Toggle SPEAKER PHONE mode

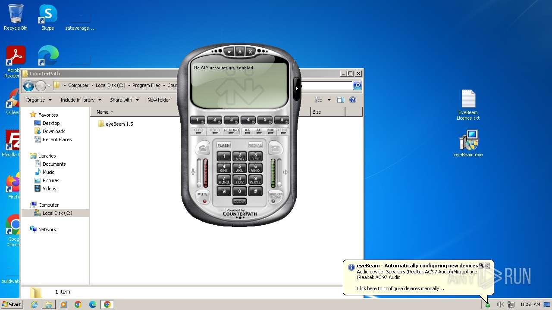click(x=276, y=197)
